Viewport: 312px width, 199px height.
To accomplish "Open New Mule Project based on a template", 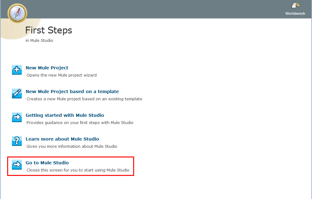I will 72,92.
